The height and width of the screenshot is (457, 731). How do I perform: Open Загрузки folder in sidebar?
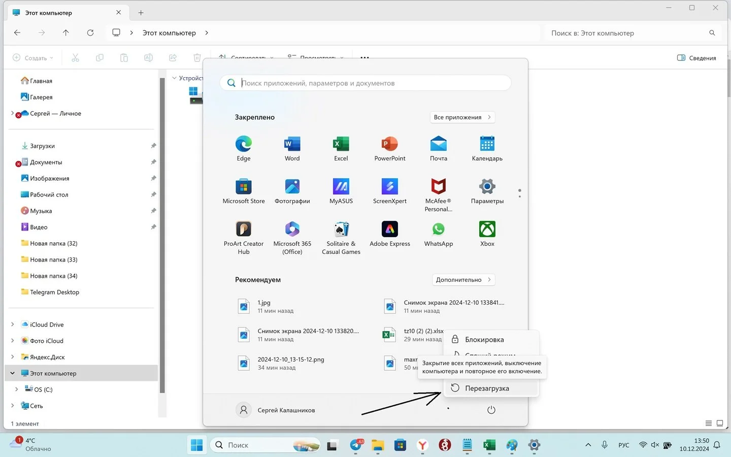[42, 146]
